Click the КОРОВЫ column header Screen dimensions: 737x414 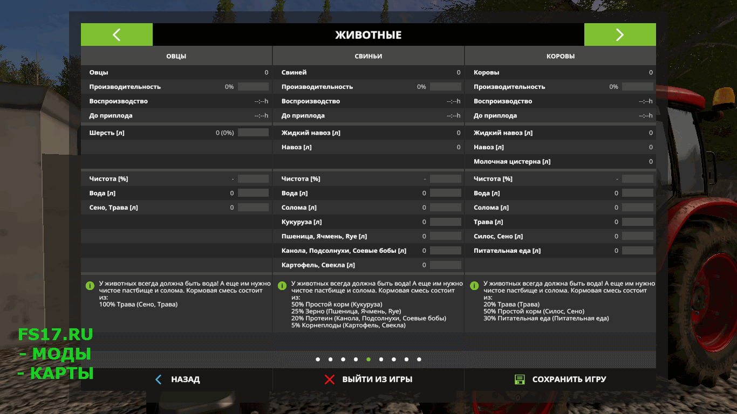click(x=561, y=56)
